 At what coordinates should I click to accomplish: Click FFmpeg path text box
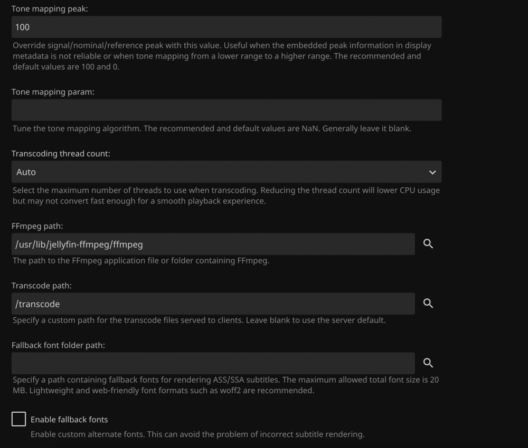[x=213, y=244]
